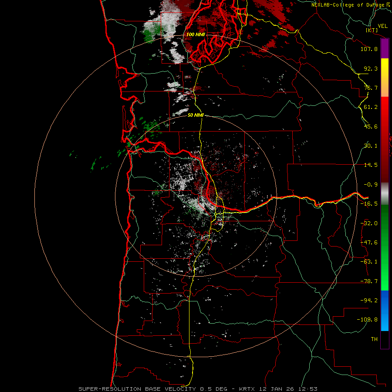Pick the bright red segment of the color bar
392x392 pixels.
385,108
